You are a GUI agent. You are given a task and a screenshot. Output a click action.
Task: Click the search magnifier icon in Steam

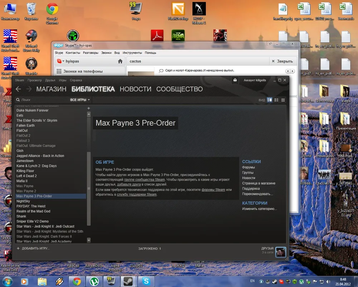click(x=18, y=100)
